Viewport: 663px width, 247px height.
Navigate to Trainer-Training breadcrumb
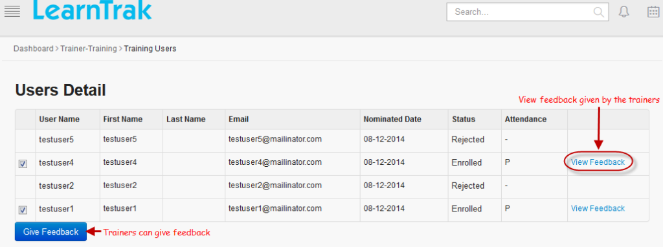click(x=88, y=48)
